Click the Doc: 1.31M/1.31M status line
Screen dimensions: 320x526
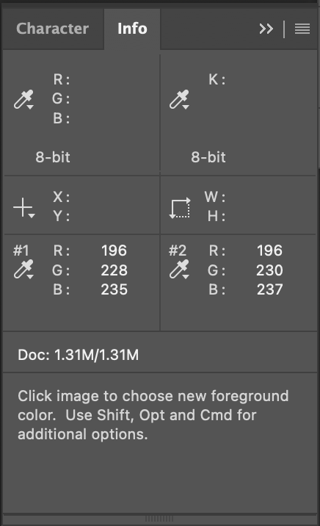tap(78, 355)
